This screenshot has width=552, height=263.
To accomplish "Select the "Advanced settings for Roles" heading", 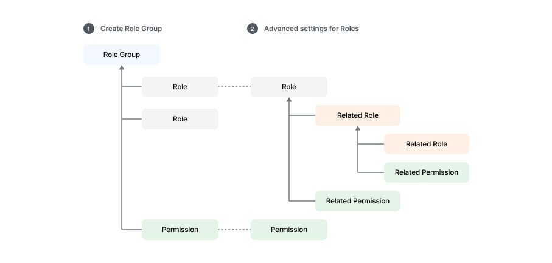I will click(311, 29).
